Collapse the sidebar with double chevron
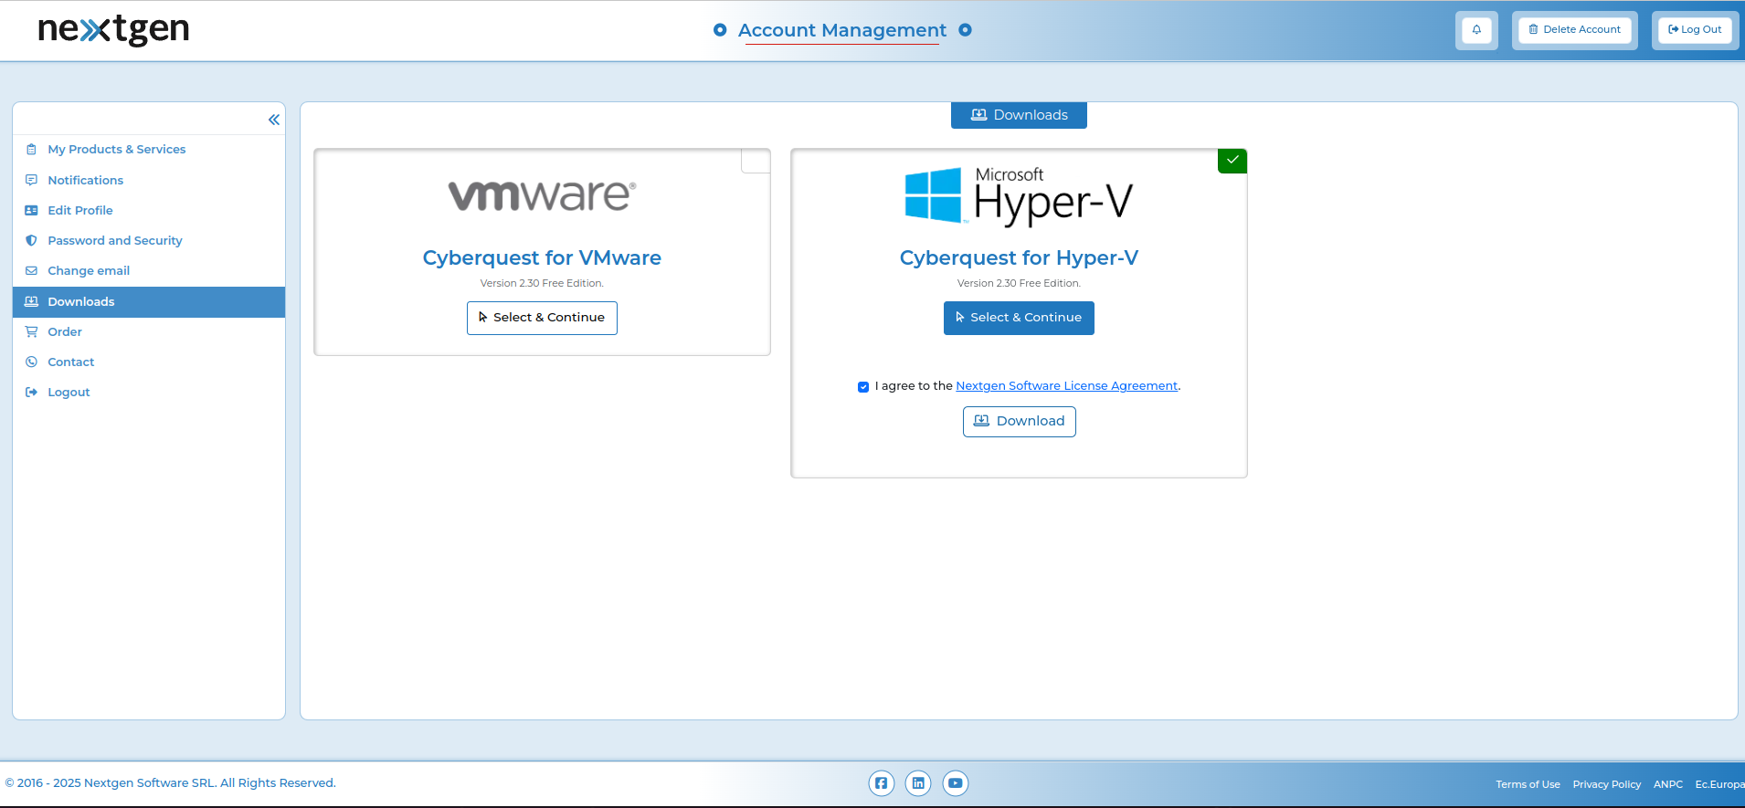The height and width of the screenshot is (808, 1745). (274, 120)
